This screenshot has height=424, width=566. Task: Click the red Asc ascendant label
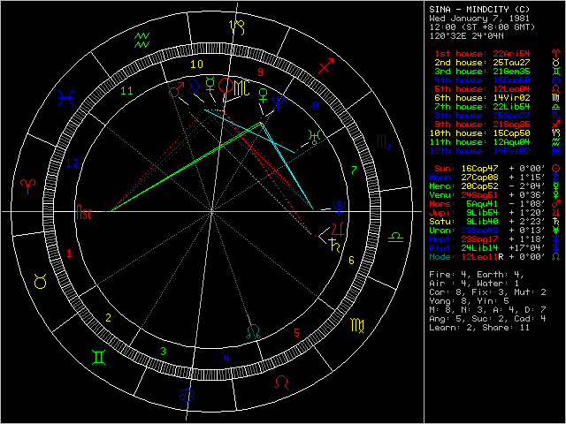[x=84, y=212]
